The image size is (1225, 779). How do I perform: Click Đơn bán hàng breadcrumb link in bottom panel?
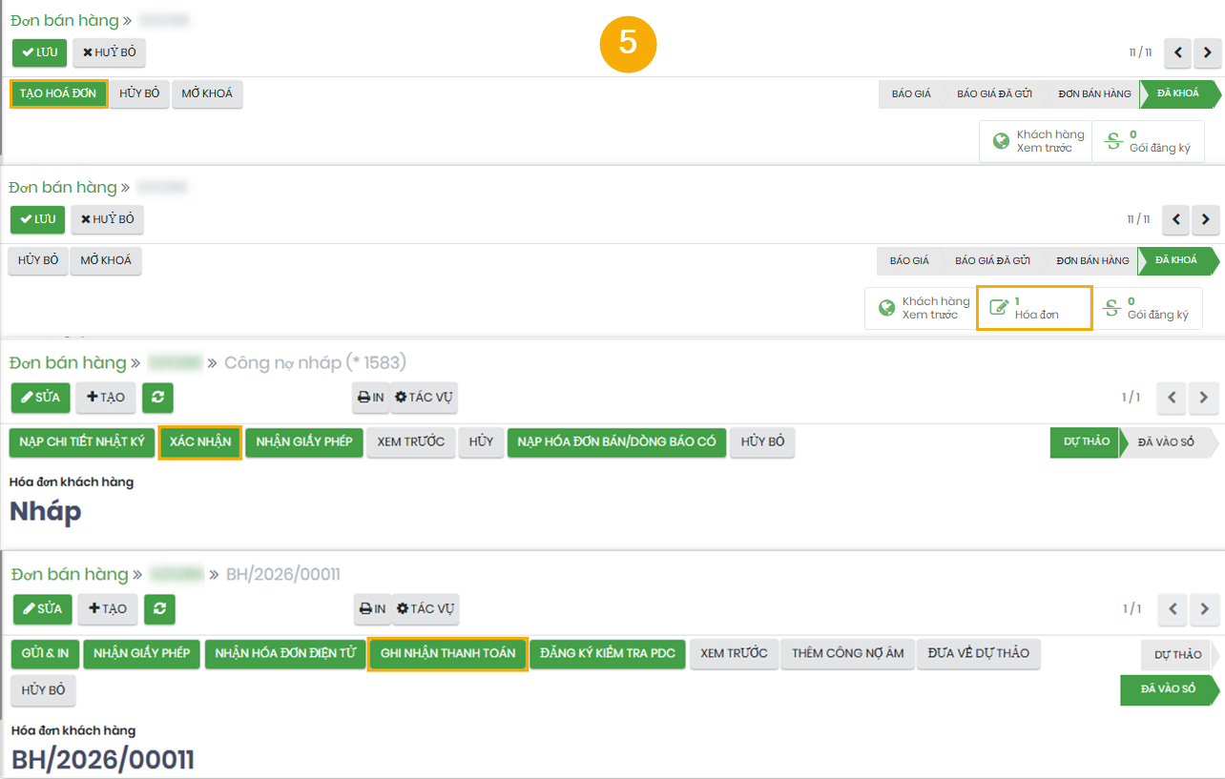click(70, 574)
